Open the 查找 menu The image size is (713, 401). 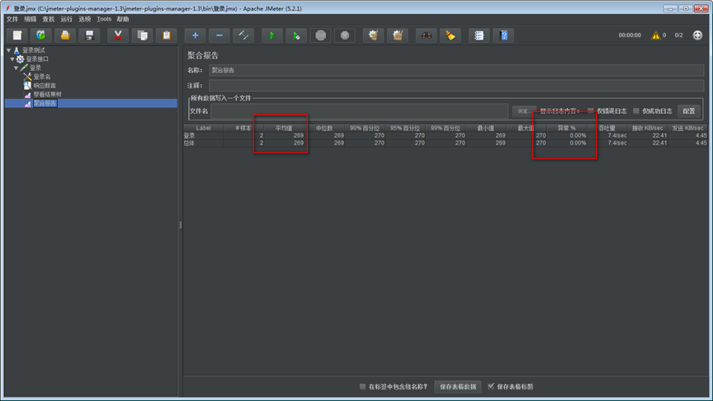pyautogui.click(x=49, y=19)
